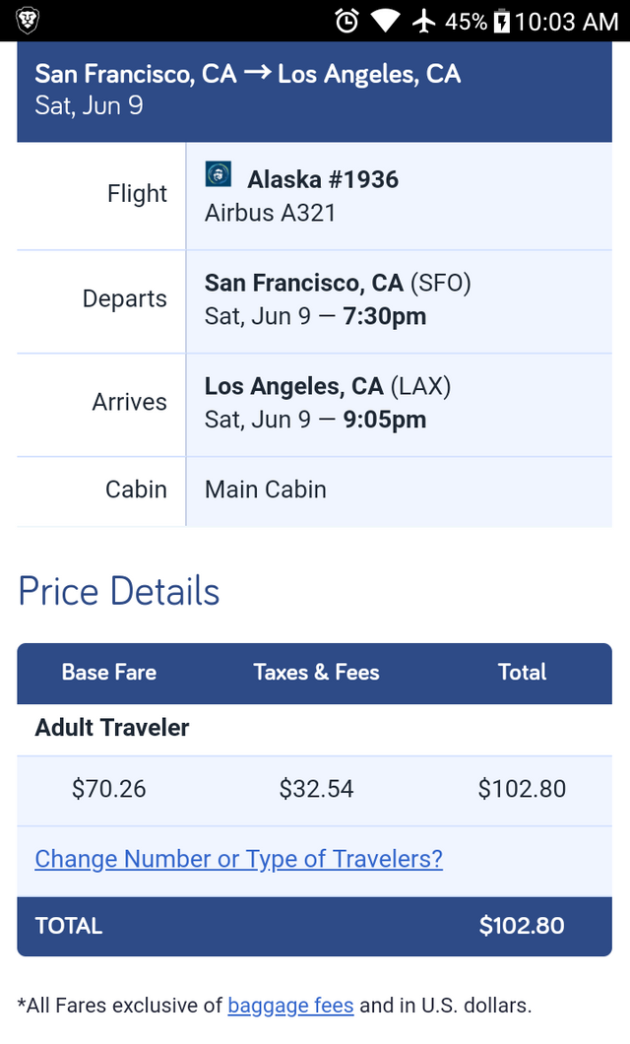Tap the Main Cabin value
Image resolution: width=630 pixels, height=1044 pixels.
pyautogui.click(x=266, y=489)
